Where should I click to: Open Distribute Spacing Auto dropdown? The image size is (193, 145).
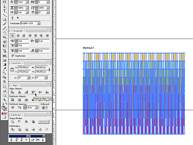[36, 108]
